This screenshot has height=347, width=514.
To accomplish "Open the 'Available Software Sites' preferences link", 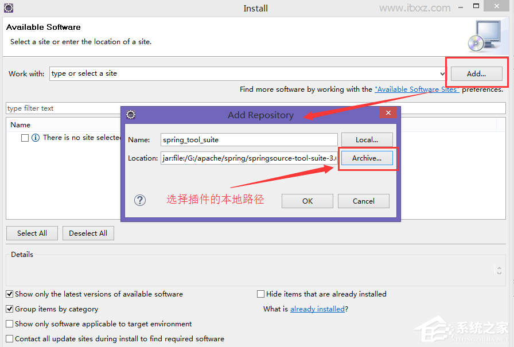I will tap(416, 89).
